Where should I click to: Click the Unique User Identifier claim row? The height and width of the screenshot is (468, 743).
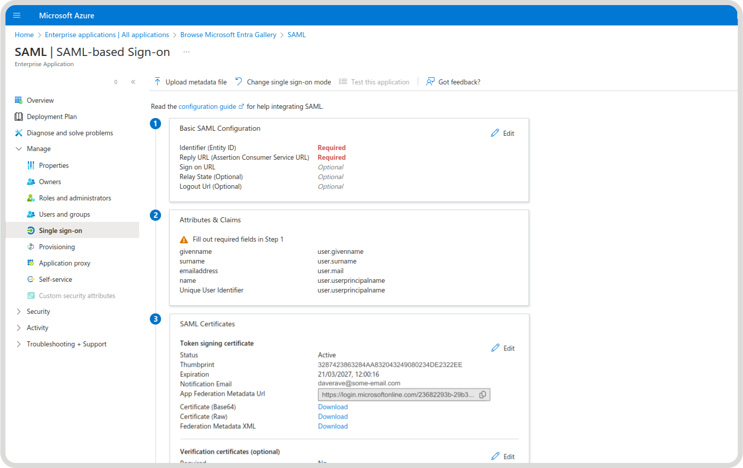click(x=282, y=290)
